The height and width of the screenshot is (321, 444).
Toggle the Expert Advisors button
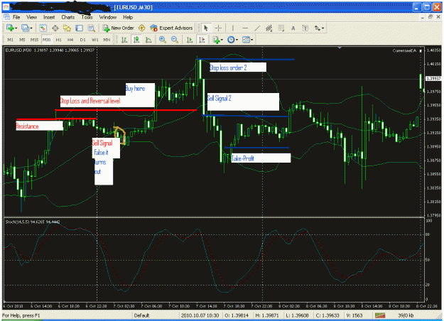coord(171,28)
